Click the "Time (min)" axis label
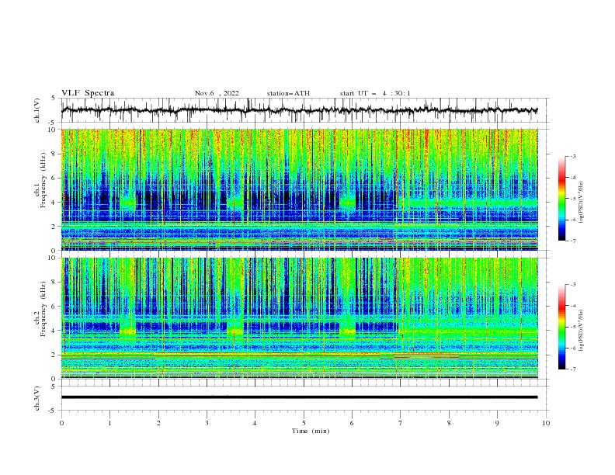 tap(311, 431)
